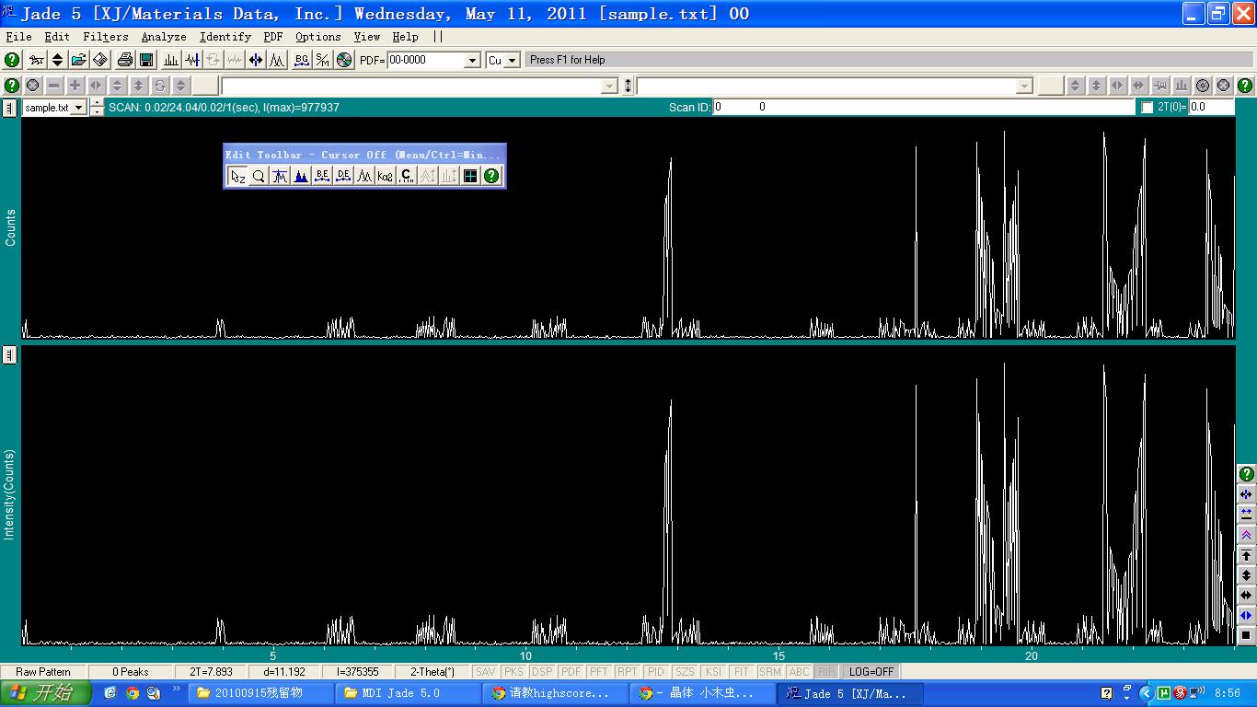This screenshot has height=707, width=1257.
Task: Click the B.E background edit tool
Action: pyautogui.click(x=322, y=176)
